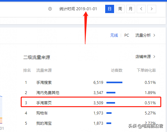
Task: Open the PC tab
Action: pos(127,35)
